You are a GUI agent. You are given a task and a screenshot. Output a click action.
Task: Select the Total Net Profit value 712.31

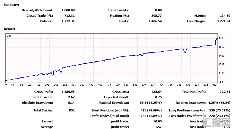225,92
